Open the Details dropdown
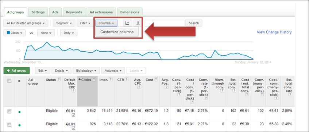 (x=62, y=71)
